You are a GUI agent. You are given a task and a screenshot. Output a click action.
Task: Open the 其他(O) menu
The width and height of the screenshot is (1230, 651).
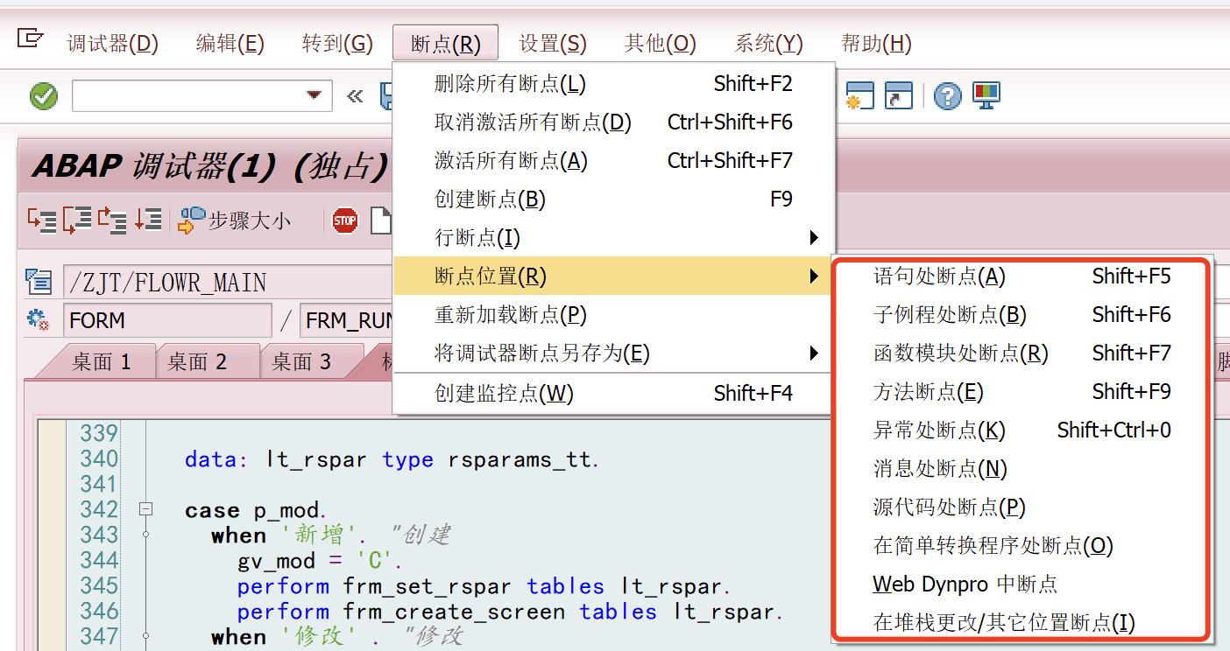click(x=661, y=44)
